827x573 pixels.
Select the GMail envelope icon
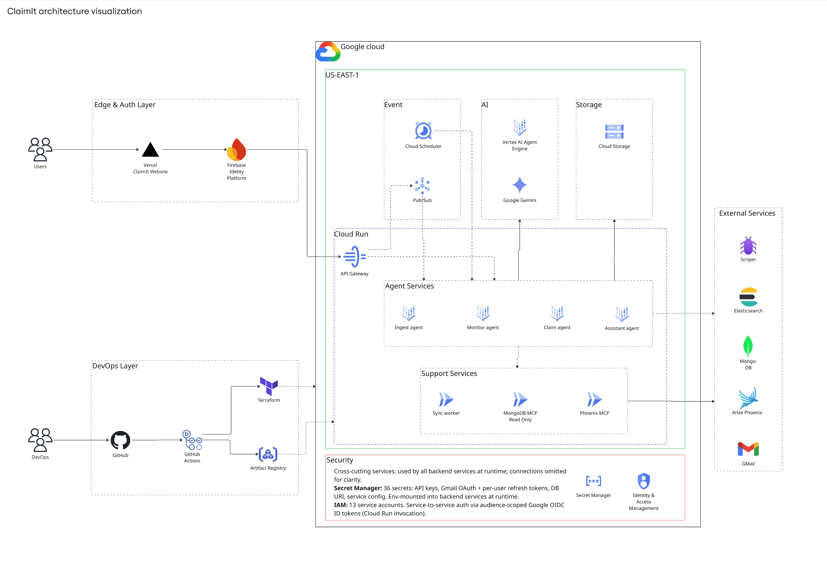(x=748, y=449)
